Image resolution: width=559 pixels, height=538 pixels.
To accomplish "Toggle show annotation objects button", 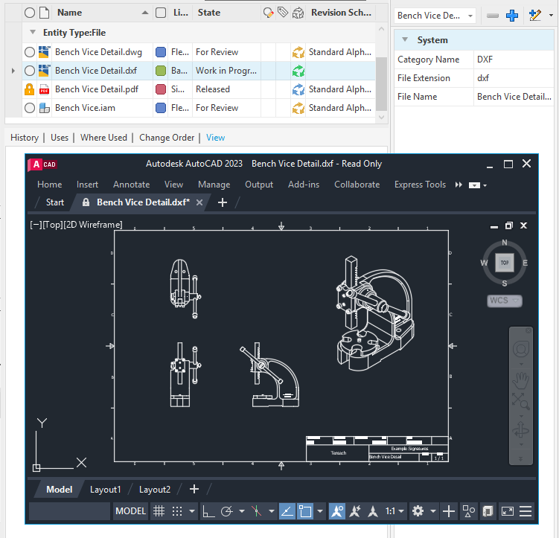I will (x=337, y=511).
